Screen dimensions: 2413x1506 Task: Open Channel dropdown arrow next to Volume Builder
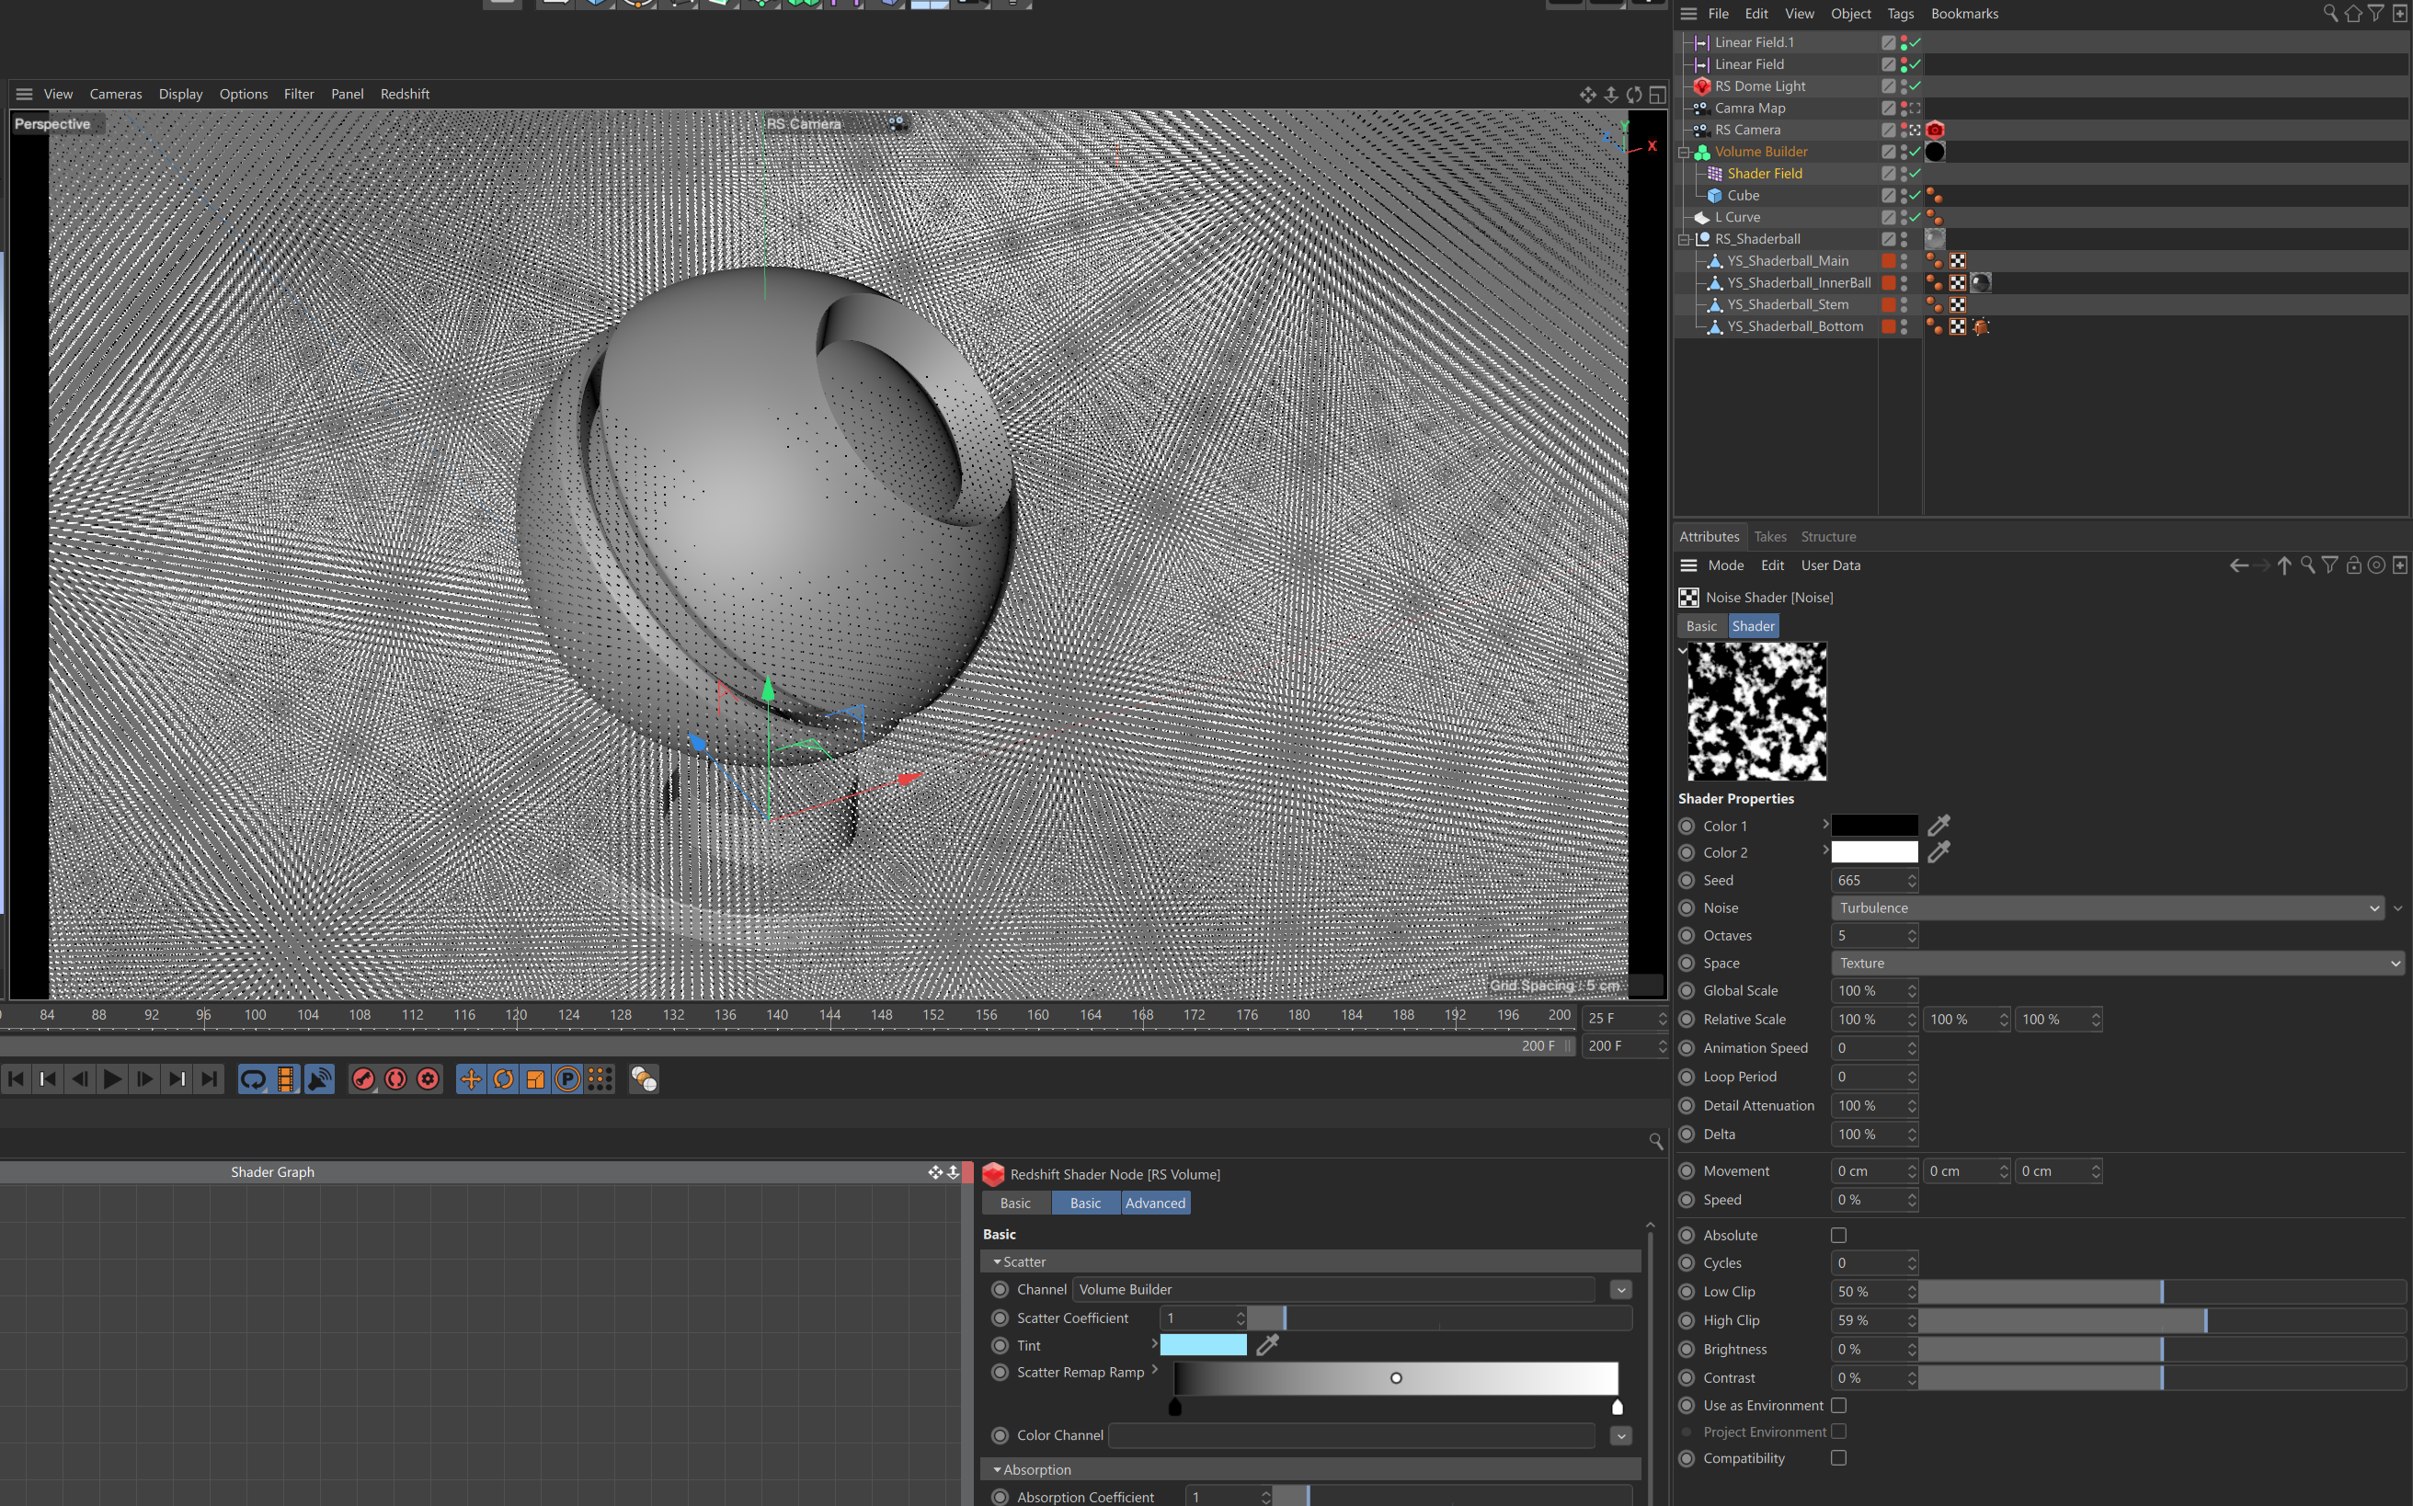point(1621,1290)
